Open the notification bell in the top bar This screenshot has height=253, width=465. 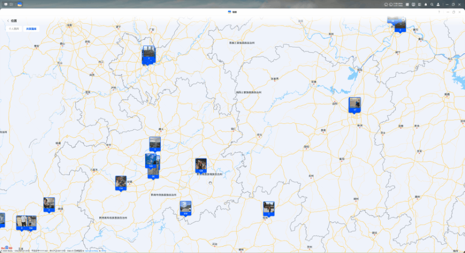click(426, 4)
